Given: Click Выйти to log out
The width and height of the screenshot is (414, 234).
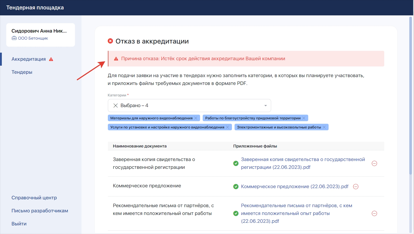Looking at the screenshot, I should (x=19, y=224).
